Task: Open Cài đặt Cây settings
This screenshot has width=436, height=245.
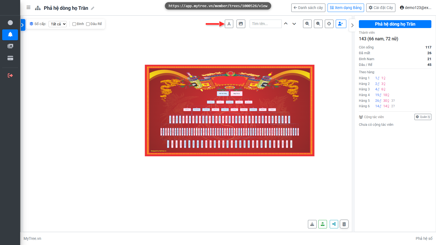Action: (x=381, y=8)
